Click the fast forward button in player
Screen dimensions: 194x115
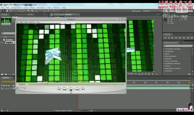[77, 90]
